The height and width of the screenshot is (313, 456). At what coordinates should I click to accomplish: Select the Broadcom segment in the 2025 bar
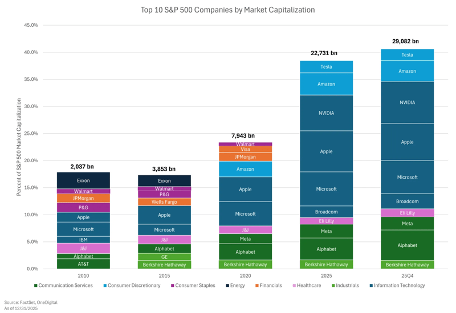[x=326, y=212]
